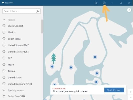
Task: Close the NordVPN window
Action: point(129,3)
